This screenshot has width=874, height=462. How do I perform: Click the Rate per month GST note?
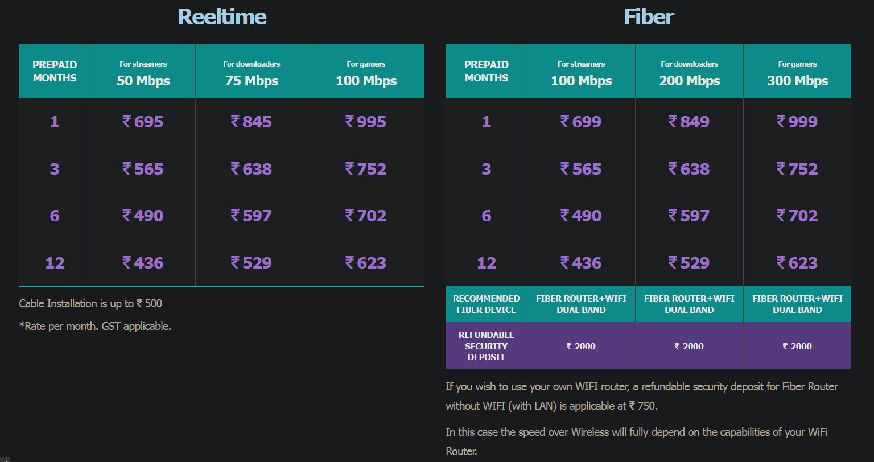click(95, 327)
